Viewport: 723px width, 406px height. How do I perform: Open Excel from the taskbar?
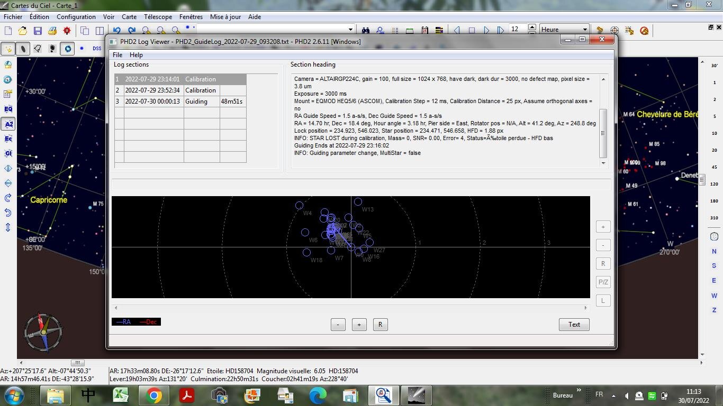click(121, 395)
